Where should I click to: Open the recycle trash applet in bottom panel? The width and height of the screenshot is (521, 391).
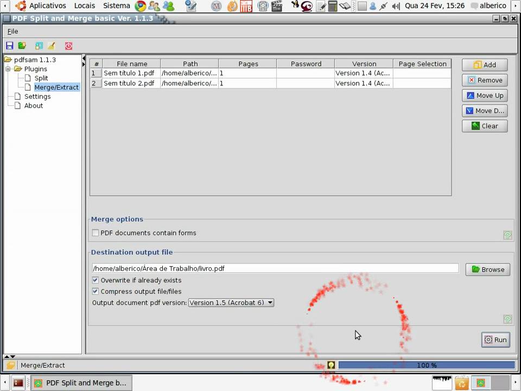tap(461, 383)
